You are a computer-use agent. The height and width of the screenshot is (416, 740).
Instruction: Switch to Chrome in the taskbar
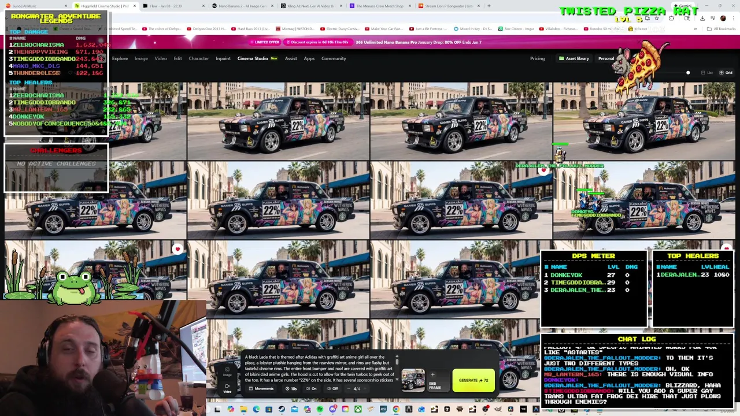click(396, 409)
